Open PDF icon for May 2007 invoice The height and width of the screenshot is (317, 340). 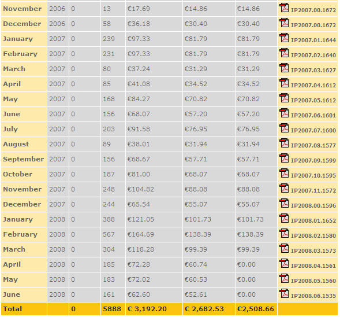click(284, 98)
